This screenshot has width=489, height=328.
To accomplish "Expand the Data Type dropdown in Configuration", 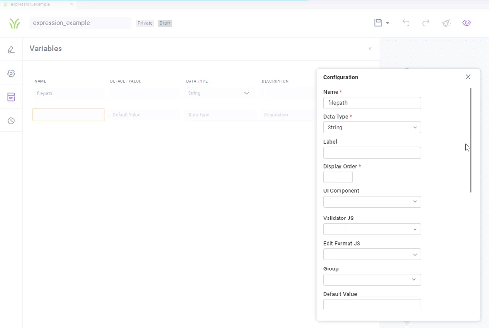I will point(372,128).
